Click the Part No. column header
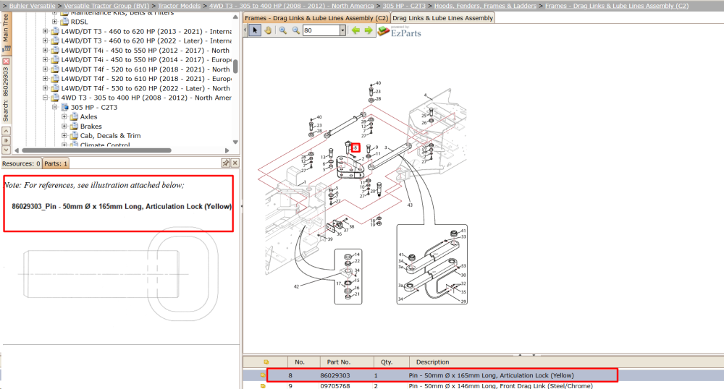 338,362
